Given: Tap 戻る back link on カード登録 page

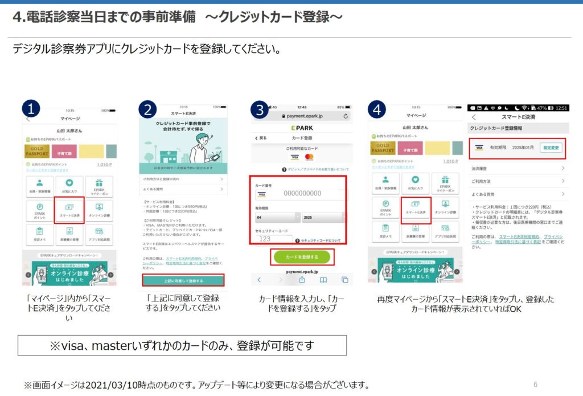Looking at the screenshot, I should pyautogui.click(x=260, y=138).
